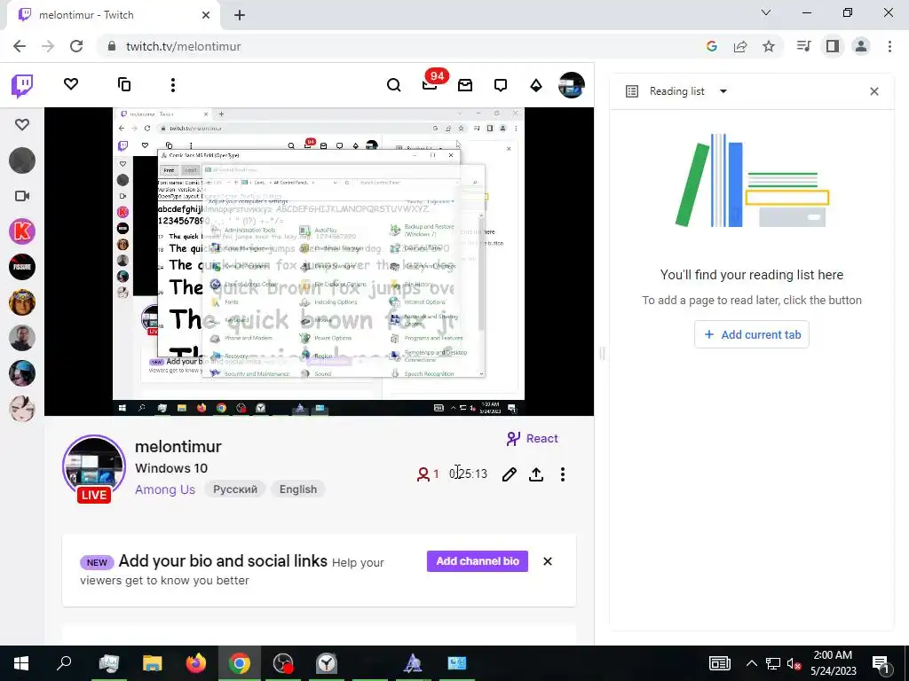The width and height of the screenshot is (909, 681).
Task: Open the Windows Start menu
Action: pos(21,663)
